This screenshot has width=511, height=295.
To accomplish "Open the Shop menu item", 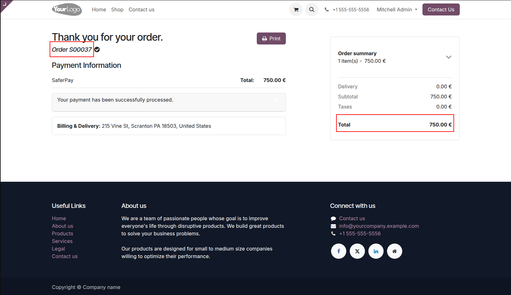I will pos(117,9).
